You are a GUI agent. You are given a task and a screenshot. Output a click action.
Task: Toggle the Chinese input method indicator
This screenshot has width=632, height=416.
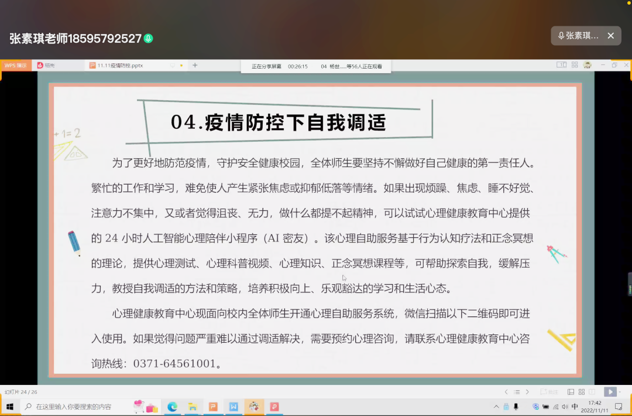575,407
